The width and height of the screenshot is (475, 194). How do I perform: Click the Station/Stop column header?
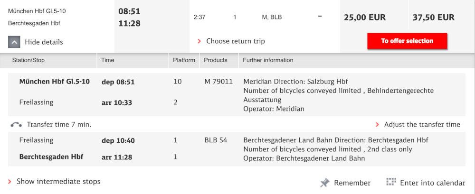pyautogui.click(x=28, y=60)
